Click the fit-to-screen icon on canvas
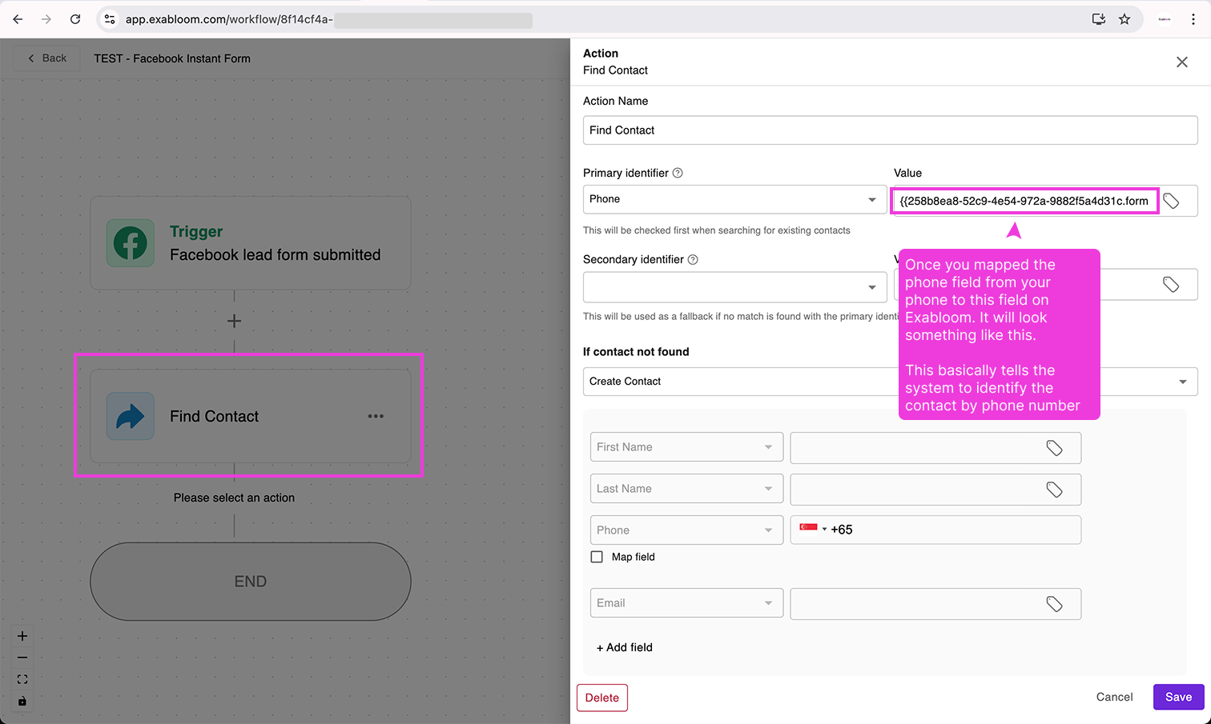The image size is (1211, 724). point(22,679)
